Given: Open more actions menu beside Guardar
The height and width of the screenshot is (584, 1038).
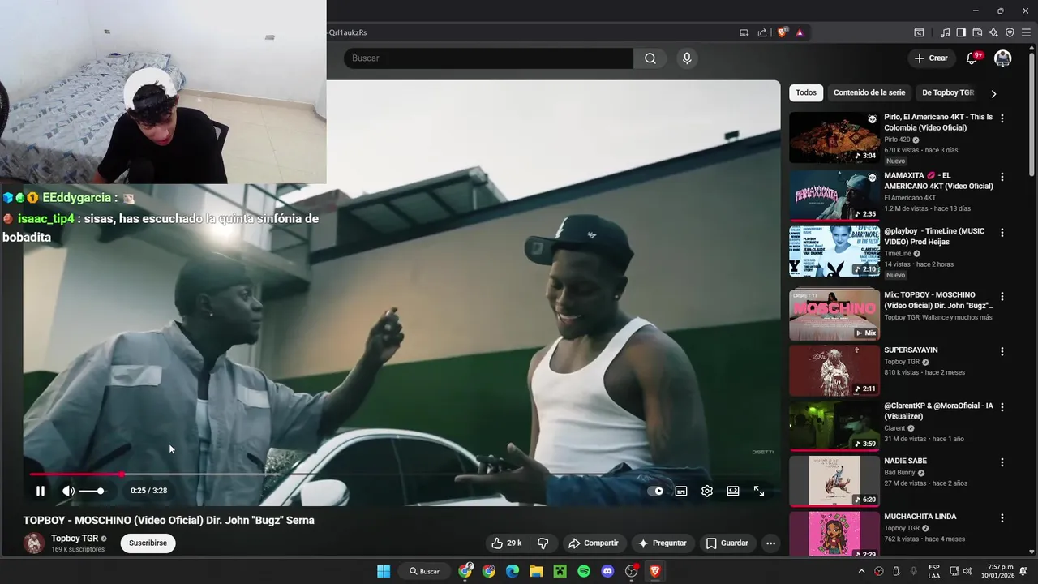Looking at the screenshot, I should [770, 543].
